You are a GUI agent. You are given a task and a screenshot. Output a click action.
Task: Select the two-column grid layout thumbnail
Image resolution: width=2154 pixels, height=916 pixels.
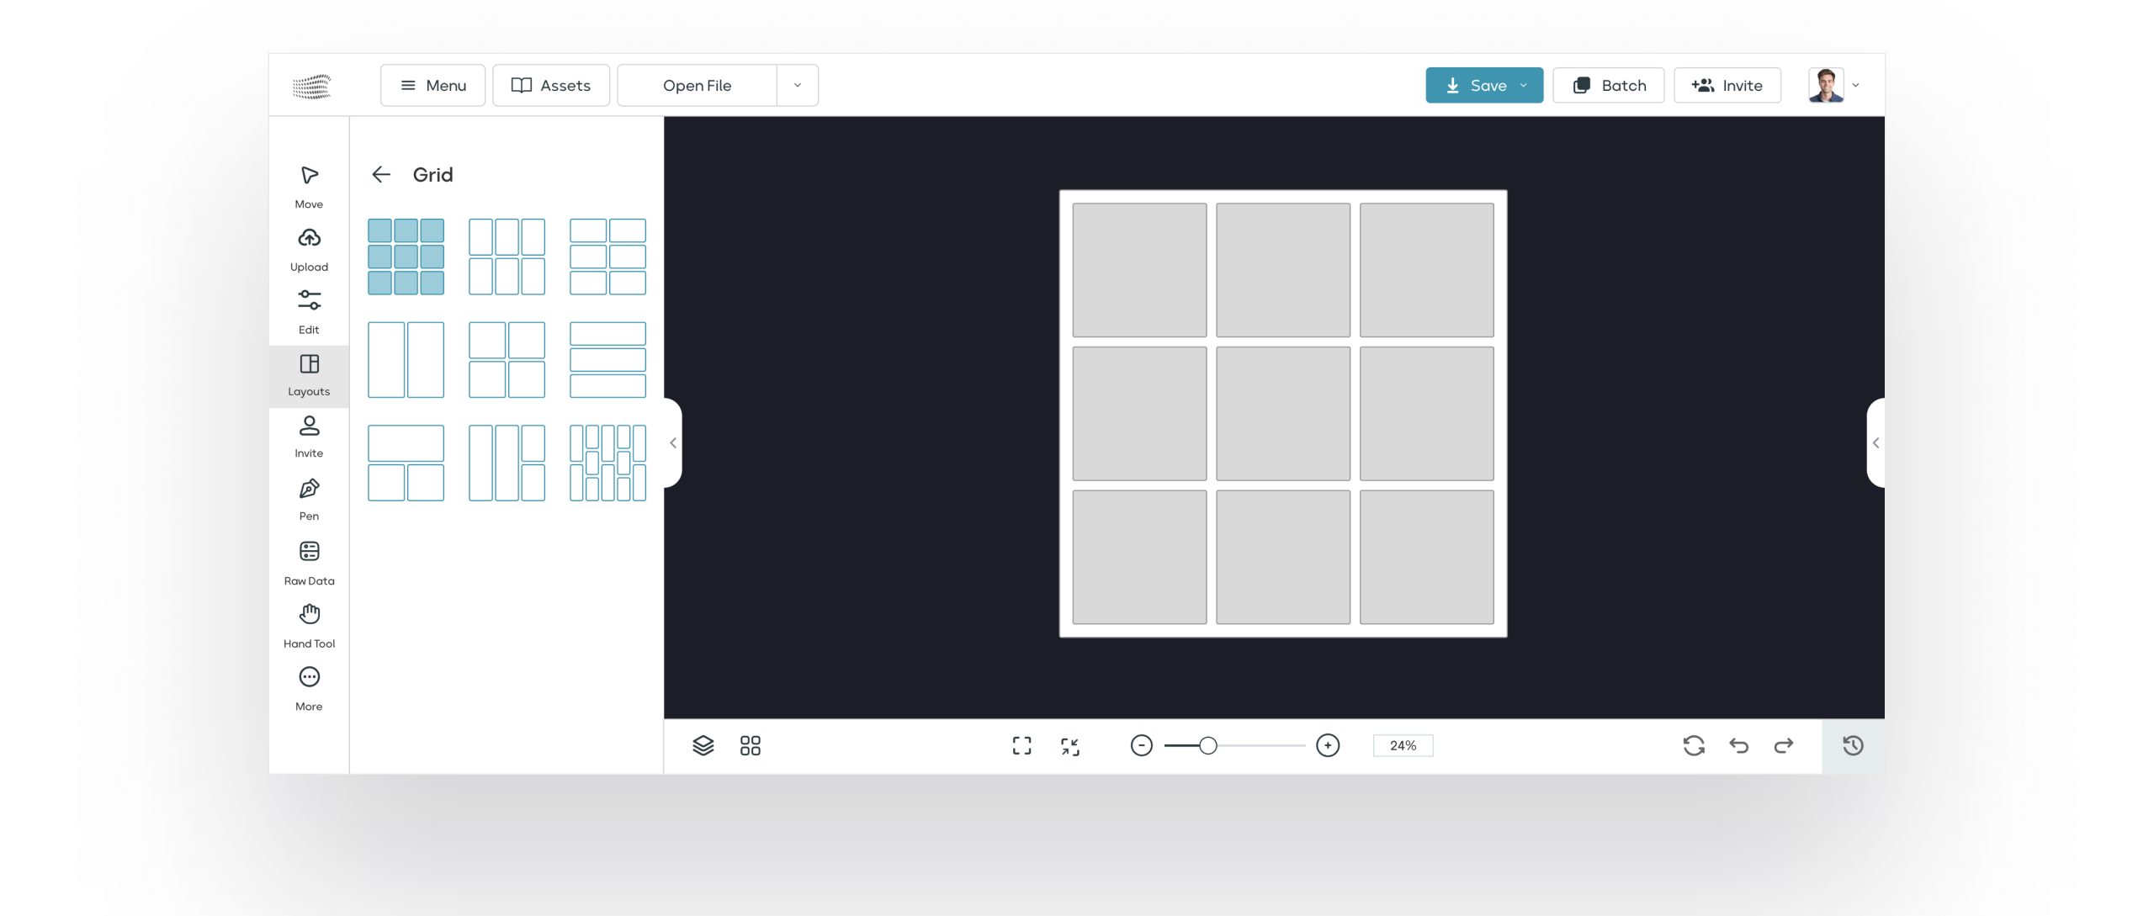(x=406, y=360)
